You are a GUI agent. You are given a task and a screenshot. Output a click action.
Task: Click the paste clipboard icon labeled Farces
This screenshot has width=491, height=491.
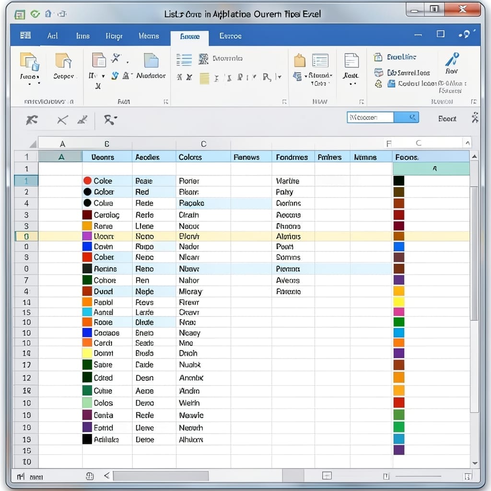tap(30, 61)
